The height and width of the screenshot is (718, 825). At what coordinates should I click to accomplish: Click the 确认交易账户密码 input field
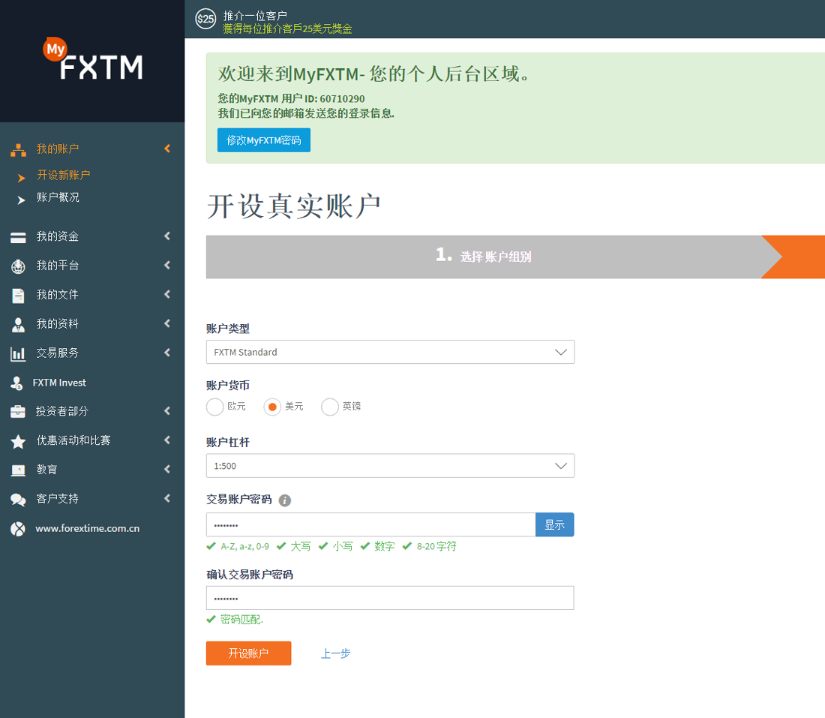(391, 598)
